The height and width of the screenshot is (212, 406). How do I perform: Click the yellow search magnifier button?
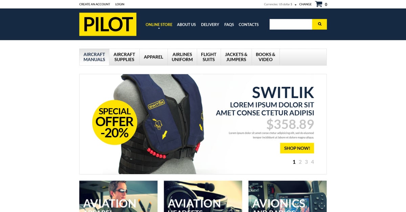point(319,24)
